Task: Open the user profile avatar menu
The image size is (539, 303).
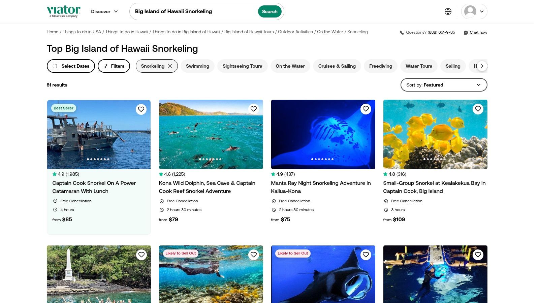Action: (x=474, y=11)
